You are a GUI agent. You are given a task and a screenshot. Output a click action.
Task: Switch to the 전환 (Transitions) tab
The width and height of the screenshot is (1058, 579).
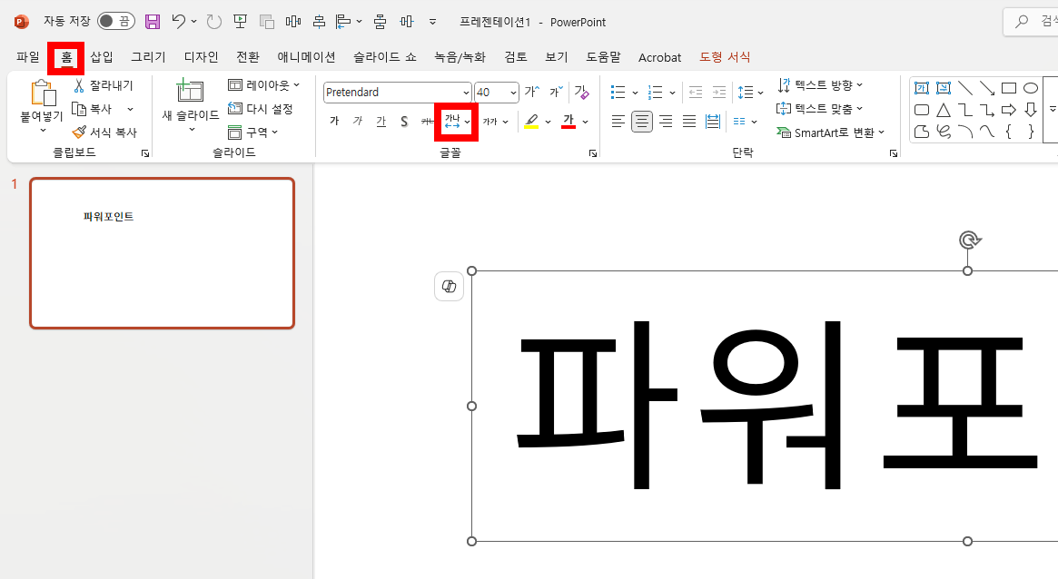248,57
